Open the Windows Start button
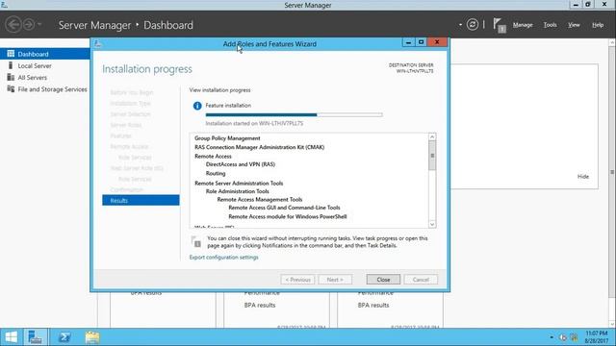 (x=11, y=337)
